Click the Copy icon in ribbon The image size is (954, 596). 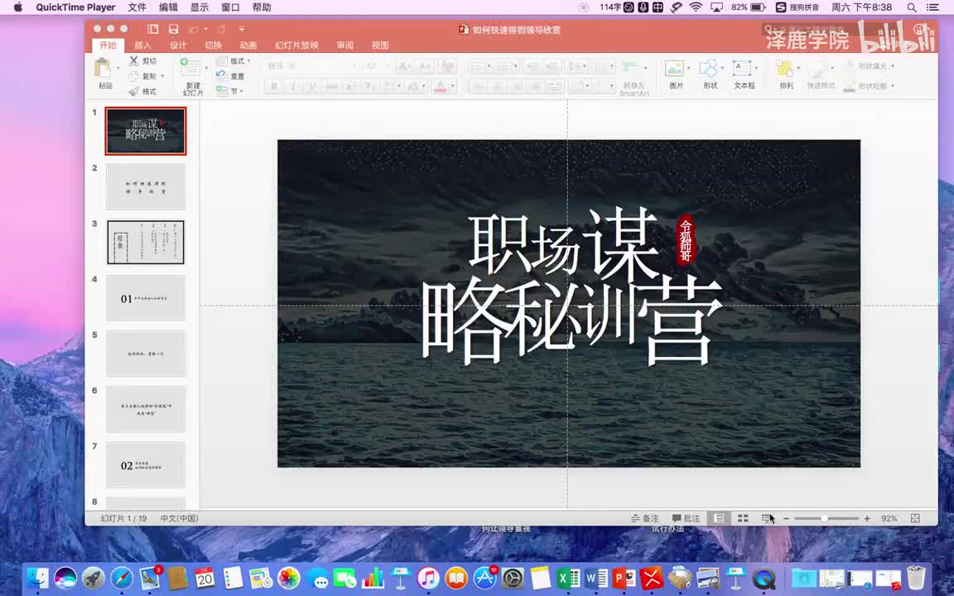coord(134,76)
